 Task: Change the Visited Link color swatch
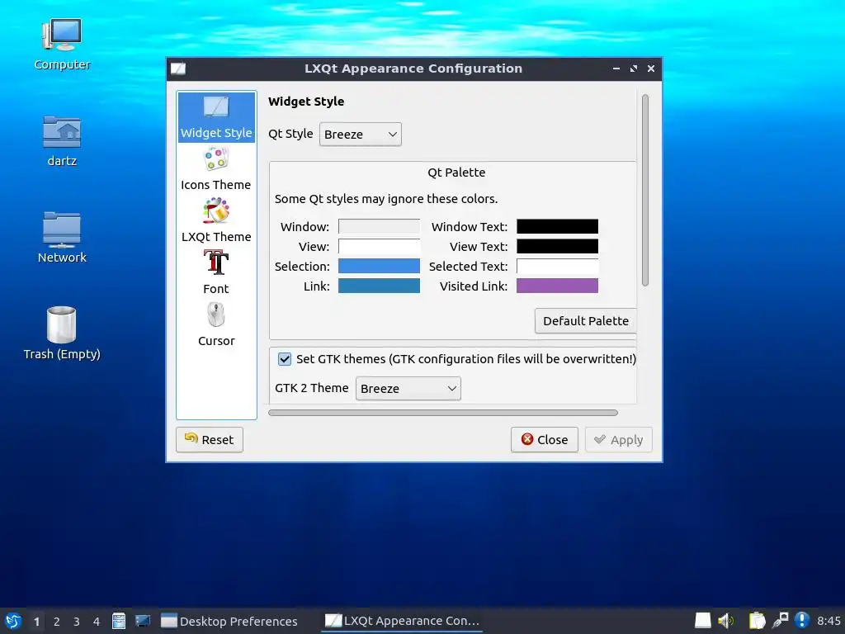tap(557, 286)
